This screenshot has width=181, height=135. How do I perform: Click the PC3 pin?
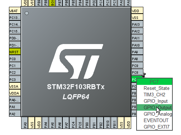pyautogui.click(x=15, y=79)
